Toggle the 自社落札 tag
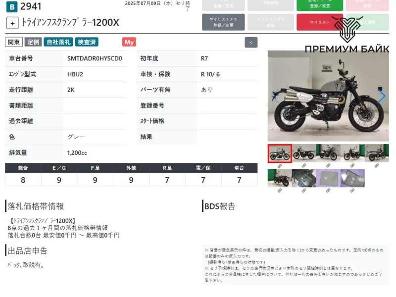Screen dimensions: 396x297 pos(58,42)
